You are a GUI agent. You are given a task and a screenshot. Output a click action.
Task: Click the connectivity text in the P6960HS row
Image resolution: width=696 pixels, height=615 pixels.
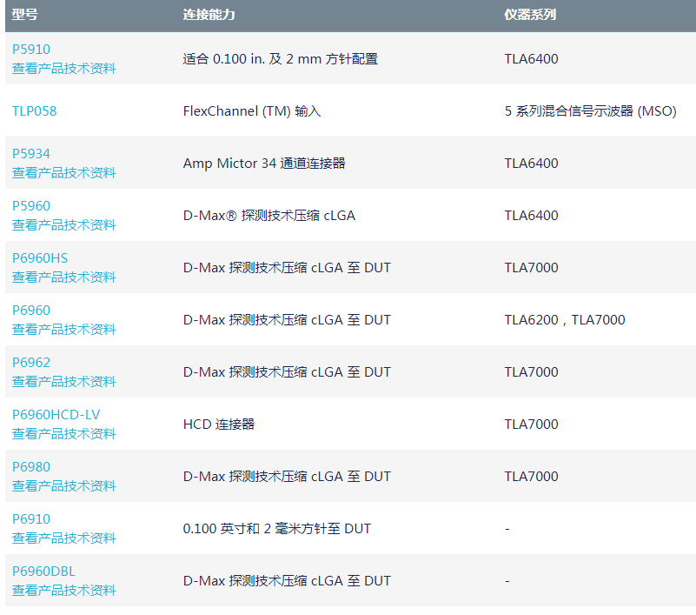pos(287,268)
